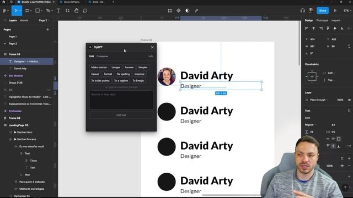The width and height of the screenshot is (353, 198).
Task: Open the Figma main menu icon
Action: [5, 10]
